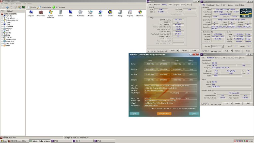
Task: Click Close button in CPU-Z CPU window
Action: click(x=248, y=51)
